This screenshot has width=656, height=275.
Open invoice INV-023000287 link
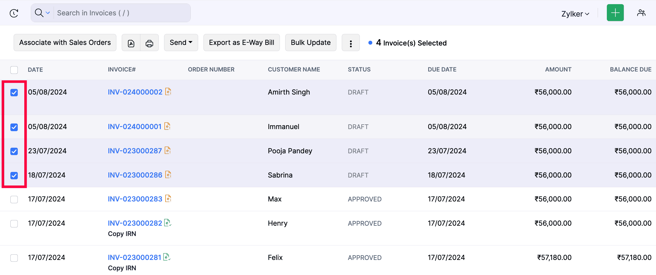[134, 151]
